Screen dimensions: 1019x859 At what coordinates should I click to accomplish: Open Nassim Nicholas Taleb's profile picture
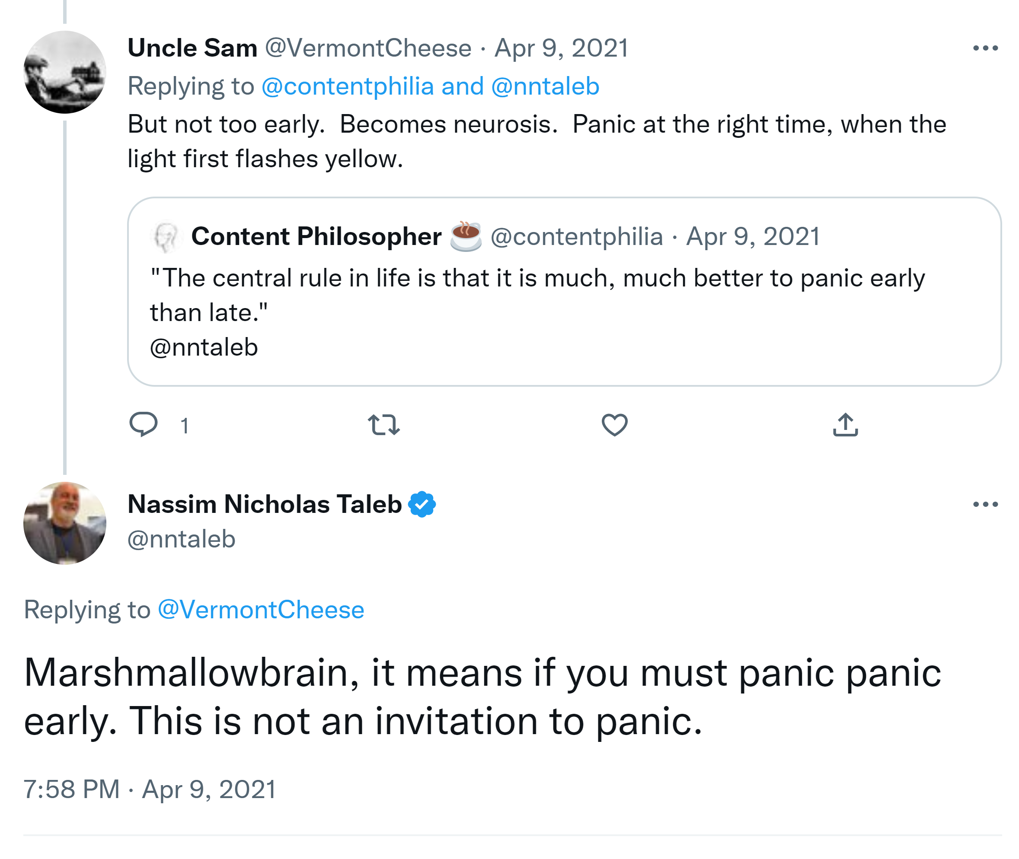click(65, 524)
